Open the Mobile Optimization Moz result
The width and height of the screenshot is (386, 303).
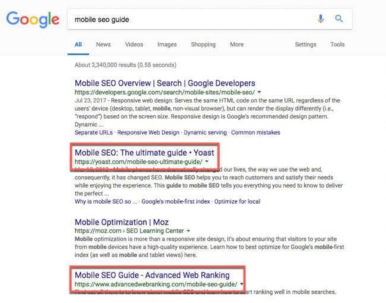(x=122, y=221)
